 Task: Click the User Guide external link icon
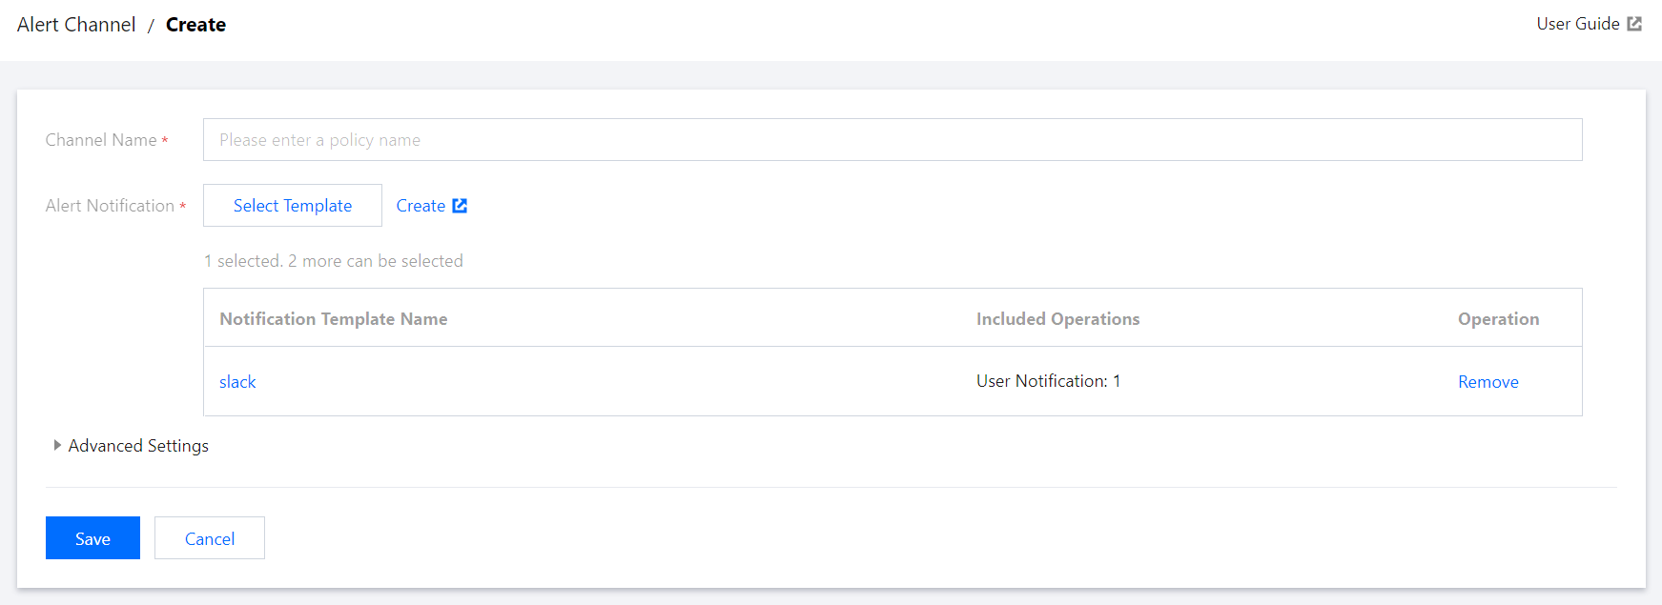click(1634, 24)
